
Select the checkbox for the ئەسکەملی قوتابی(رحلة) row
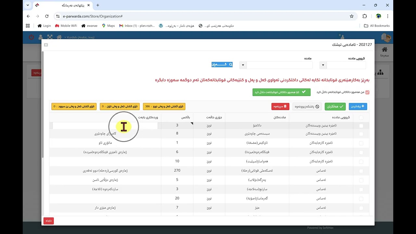tap(361, 171)
